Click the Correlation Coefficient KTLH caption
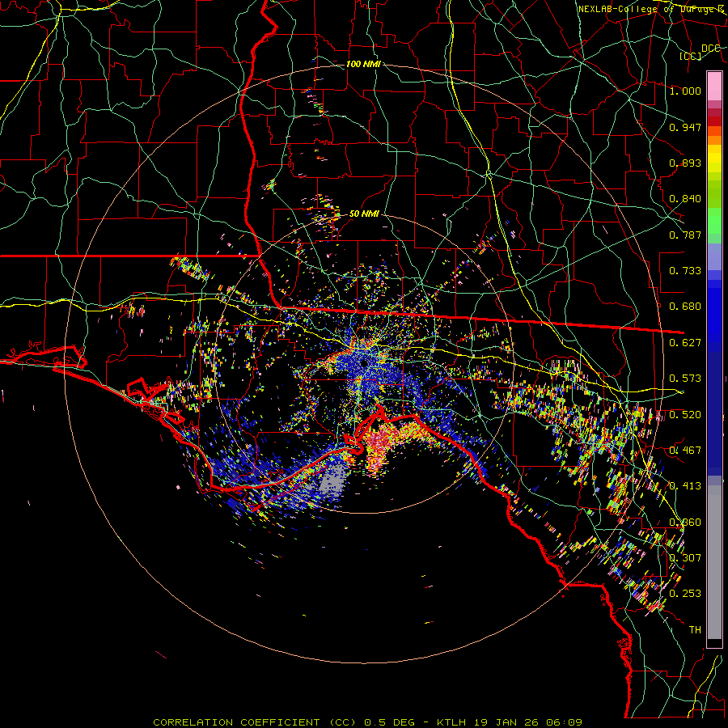 click(x=368, y=722)
